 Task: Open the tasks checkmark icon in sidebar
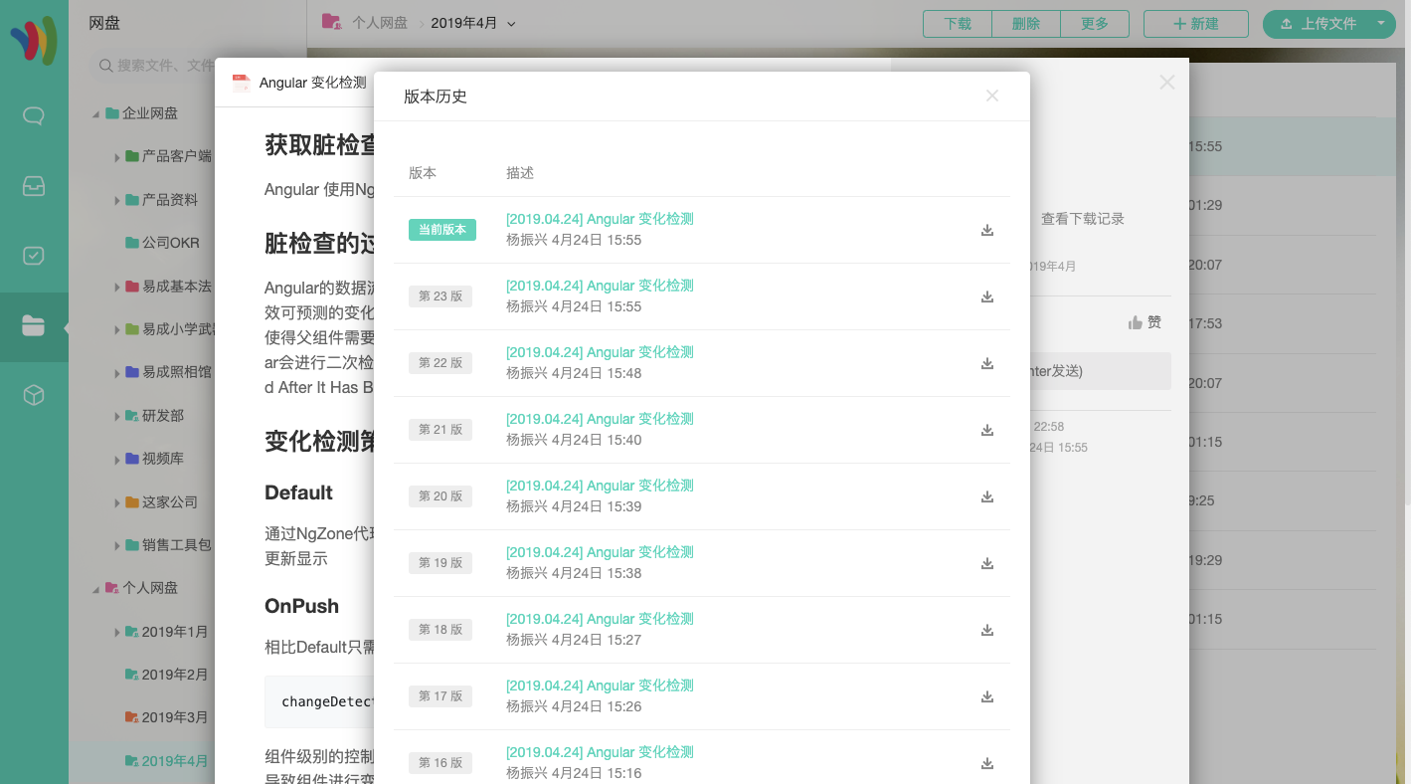point(34,256)
